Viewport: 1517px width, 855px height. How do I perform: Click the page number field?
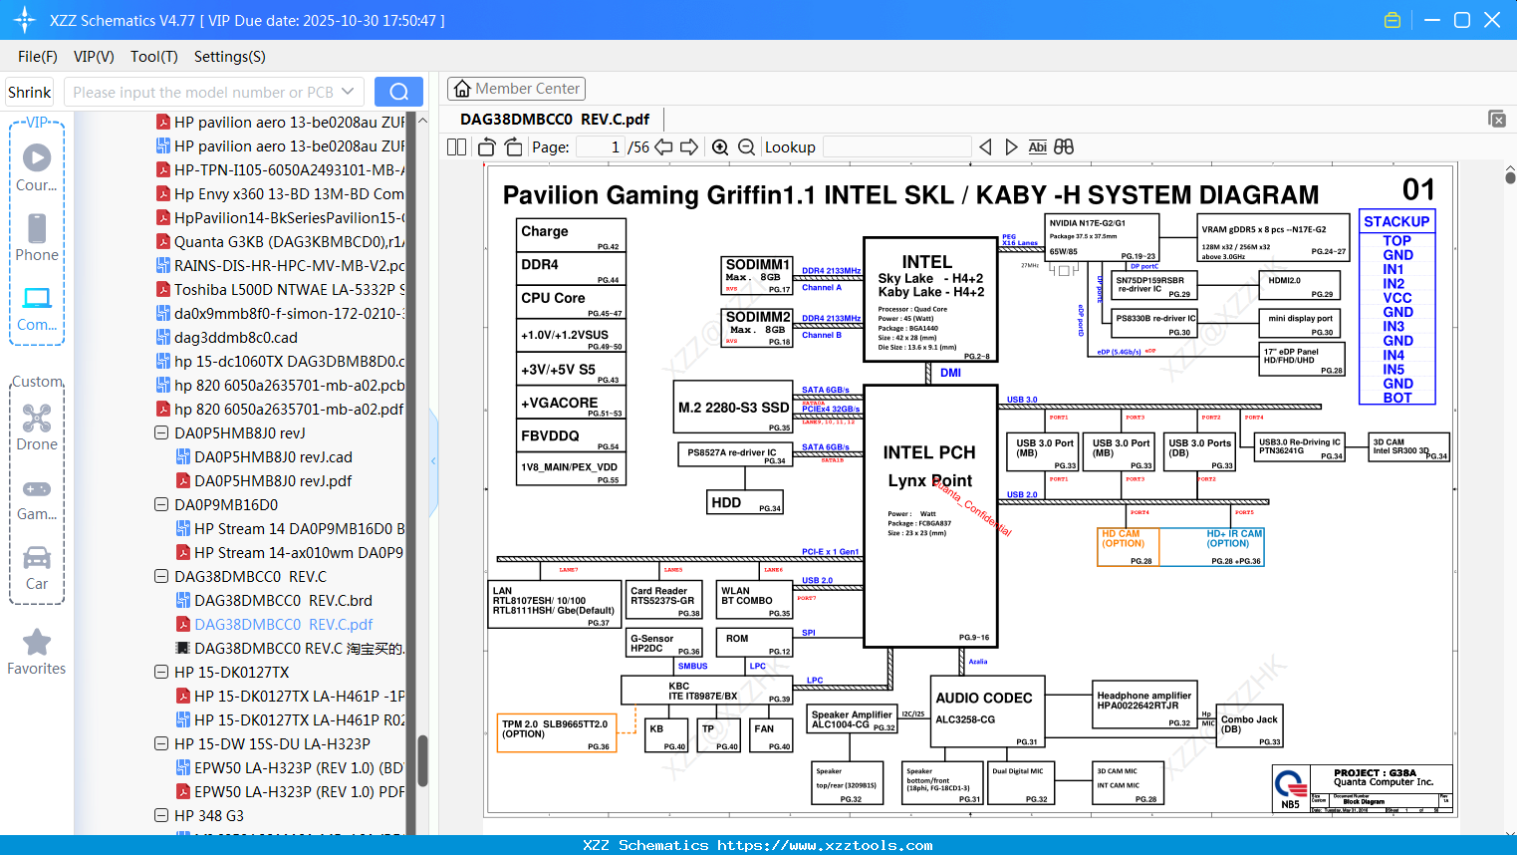tap(600, 147)
